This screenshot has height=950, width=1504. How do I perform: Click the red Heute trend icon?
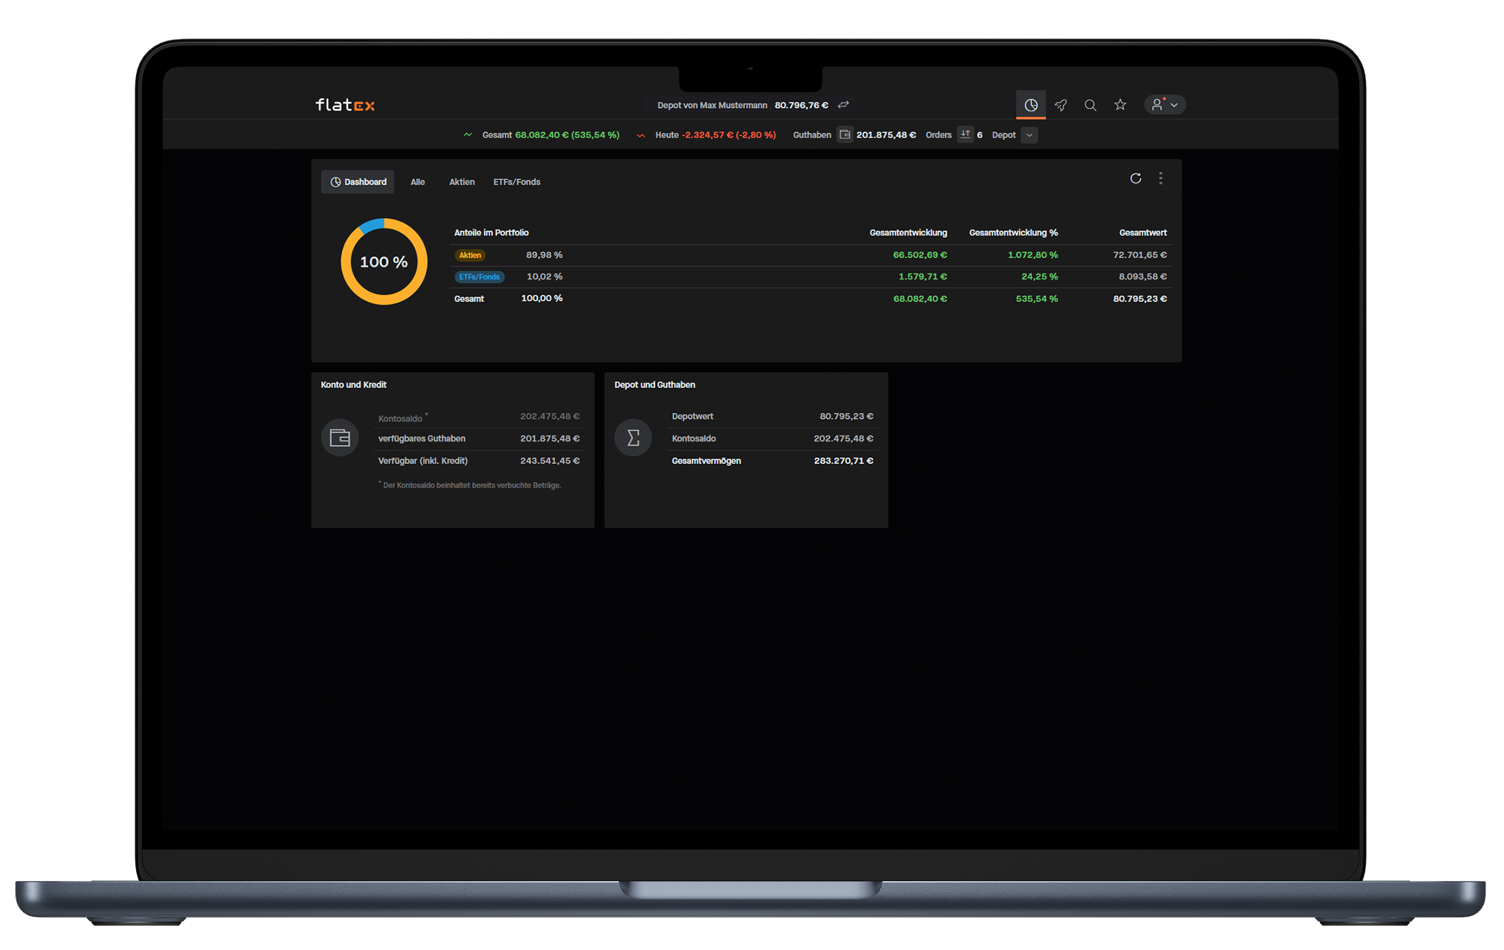click(641, 135)
